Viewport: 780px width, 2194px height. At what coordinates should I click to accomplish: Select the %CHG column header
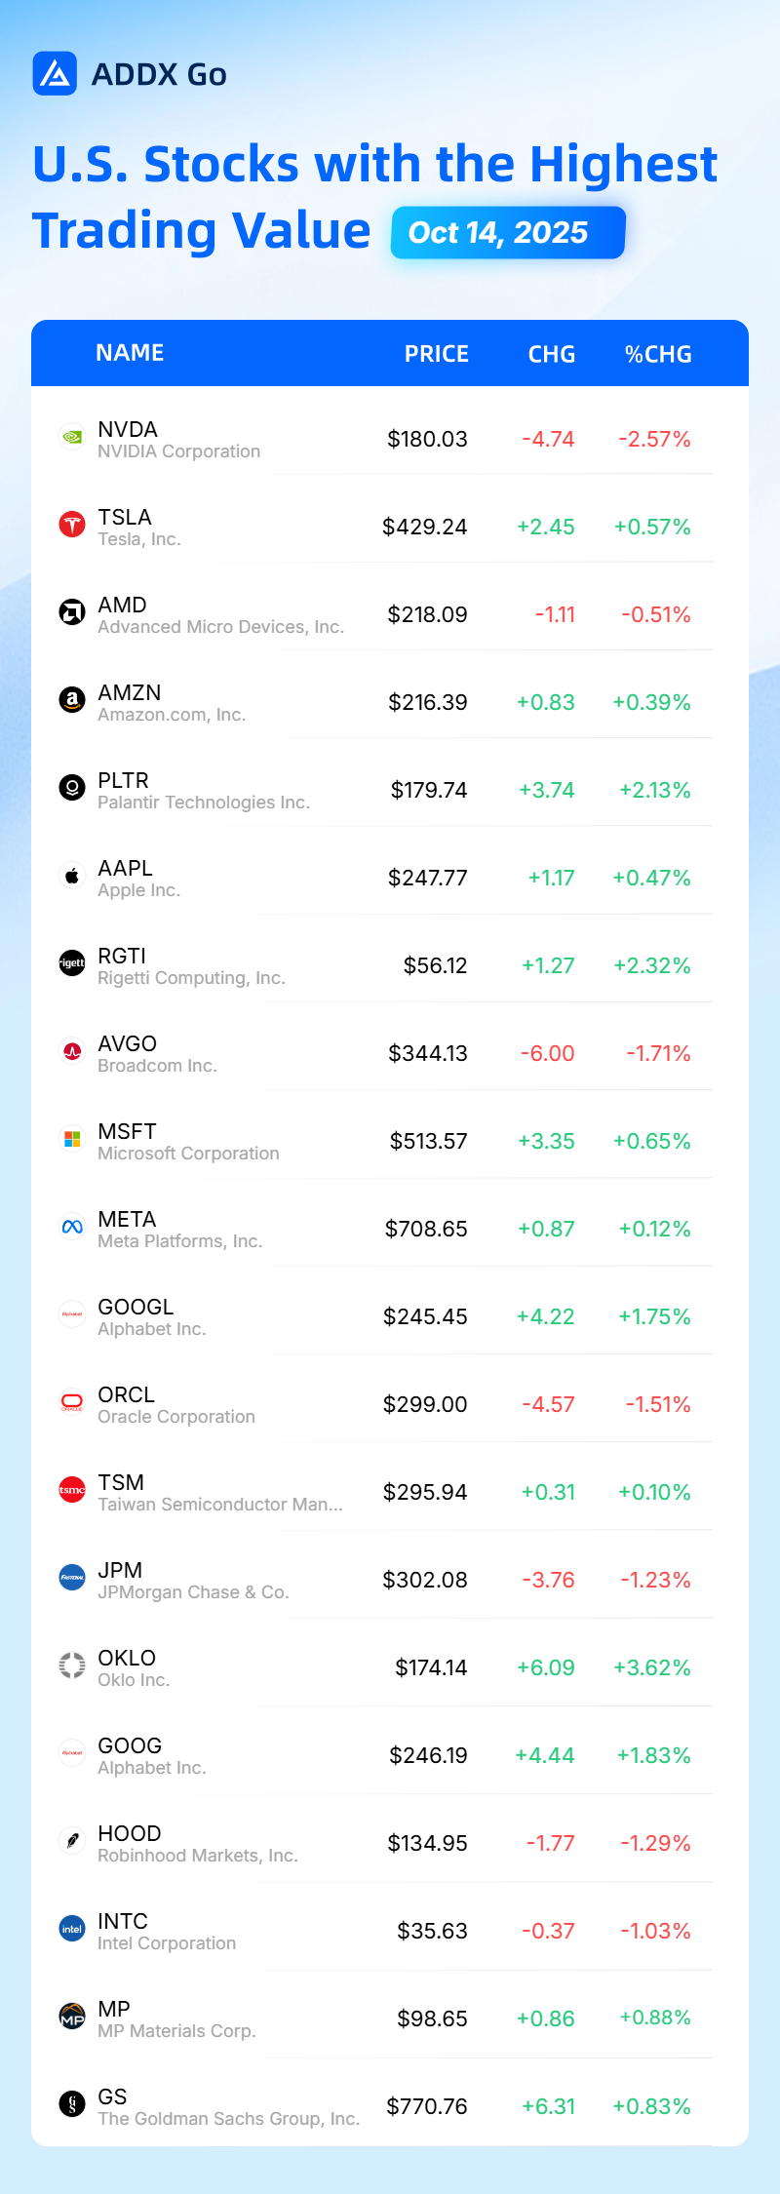coord(658,354)
